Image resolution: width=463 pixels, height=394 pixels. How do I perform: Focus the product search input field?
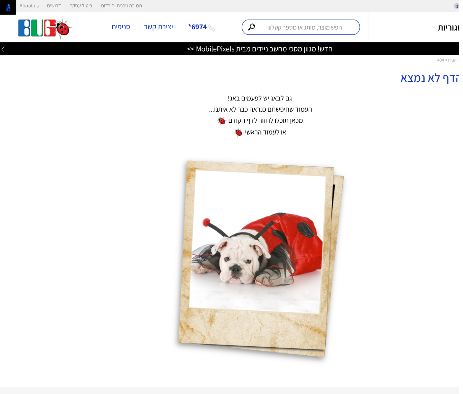coord(304,27)
